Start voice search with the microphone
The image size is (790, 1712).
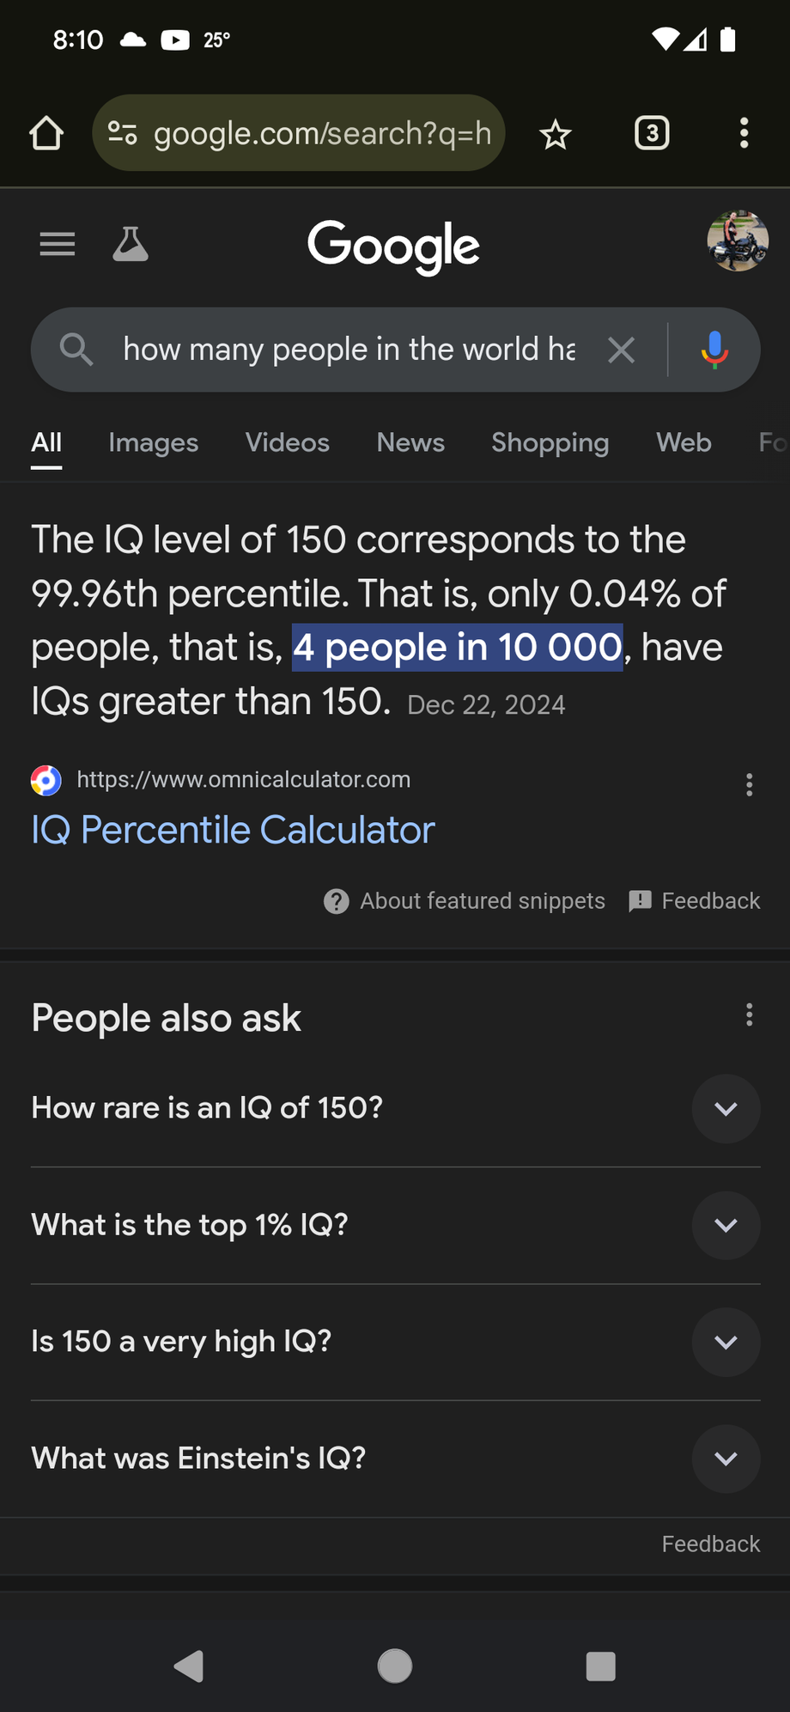click(x=714, y=350)
